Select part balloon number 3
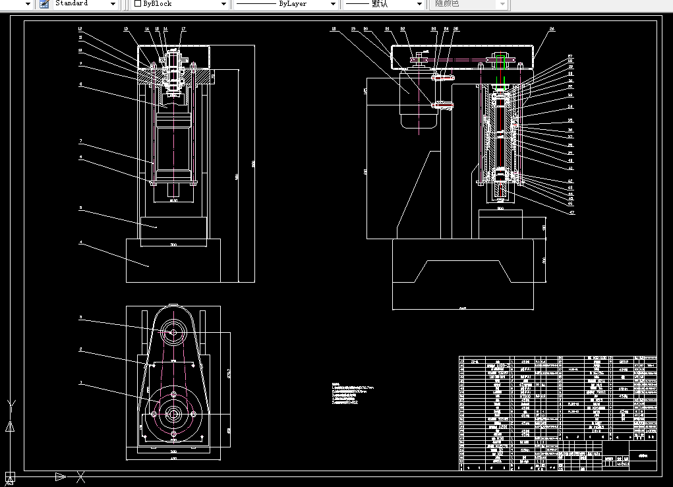This screenshot has height=487, width=673. pyautogui.click(x=80, y=317)
